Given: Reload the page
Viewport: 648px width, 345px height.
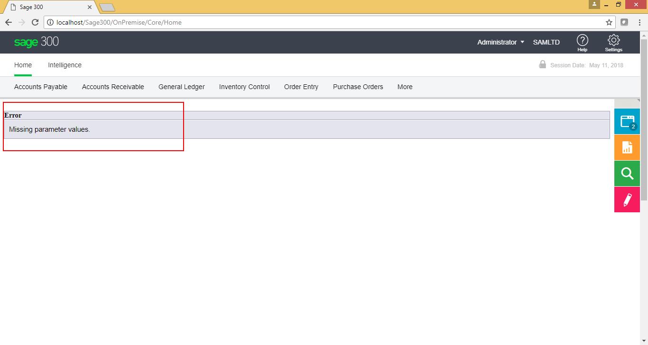Looking at the screenshot, I should pyautogui.click(x=35, y=22).
